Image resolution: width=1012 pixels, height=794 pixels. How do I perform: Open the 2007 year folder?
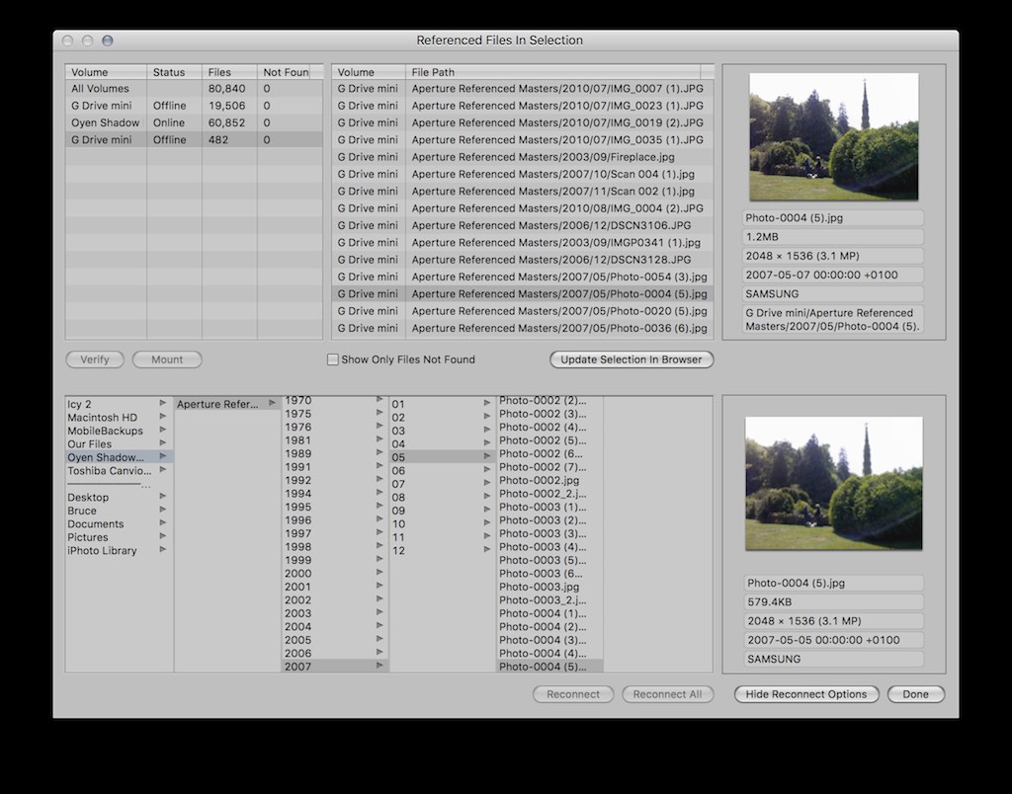(x=335, y=667)
